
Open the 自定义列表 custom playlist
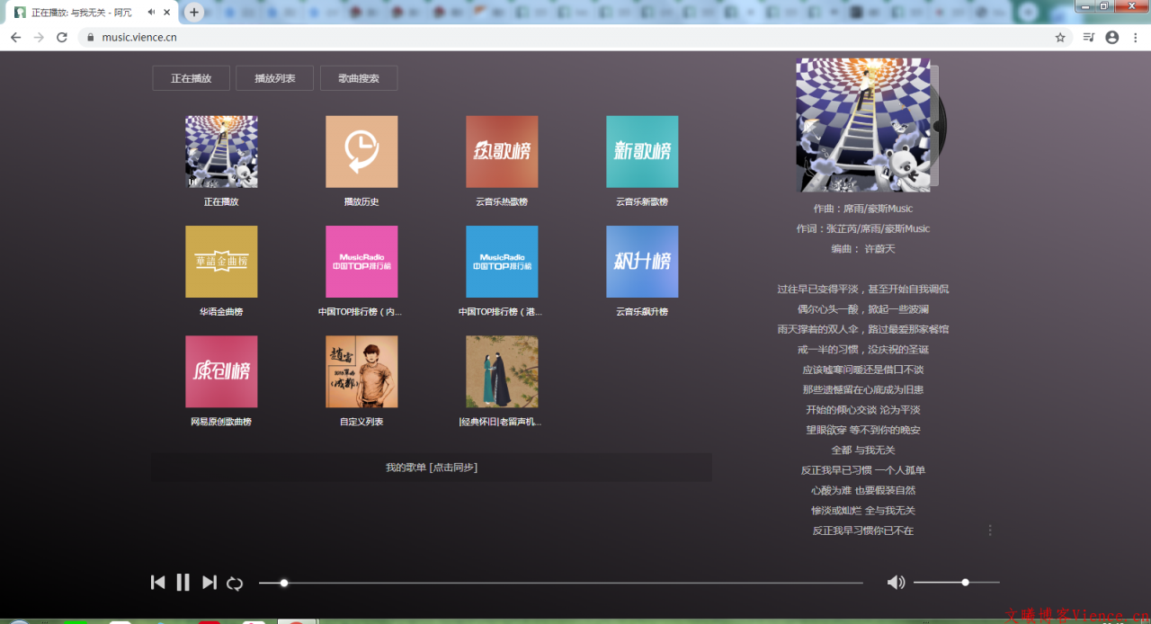pos(361,371)
